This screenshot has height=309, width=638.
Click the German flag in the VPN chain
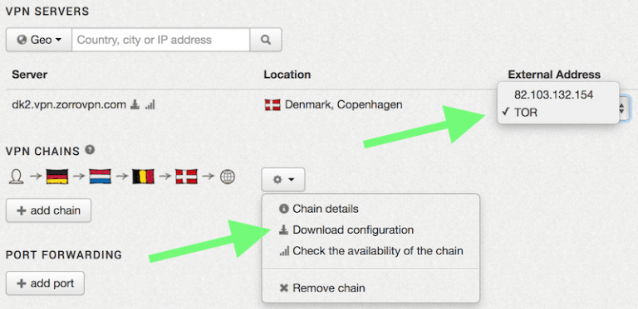point(56,176)
